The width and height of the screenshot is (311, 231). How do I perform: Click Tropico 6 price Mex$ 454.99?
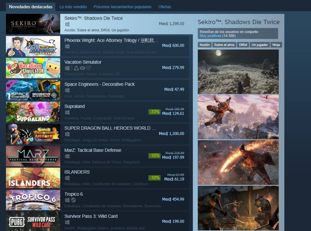point(173,199)
